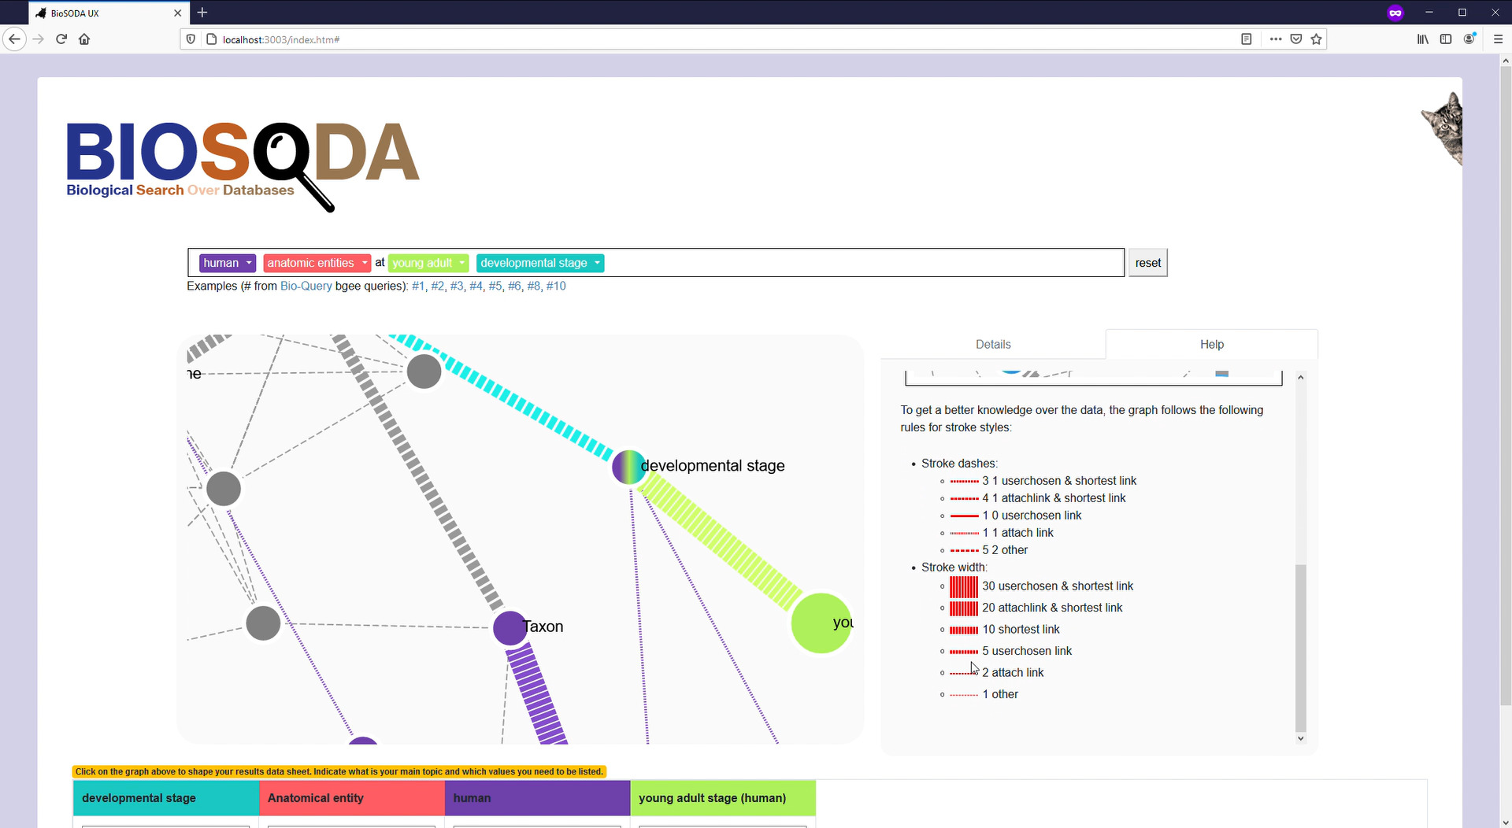Click the purple Taxon graph node
Viewport: 1512px width, 828px height.
click(510, 628)
